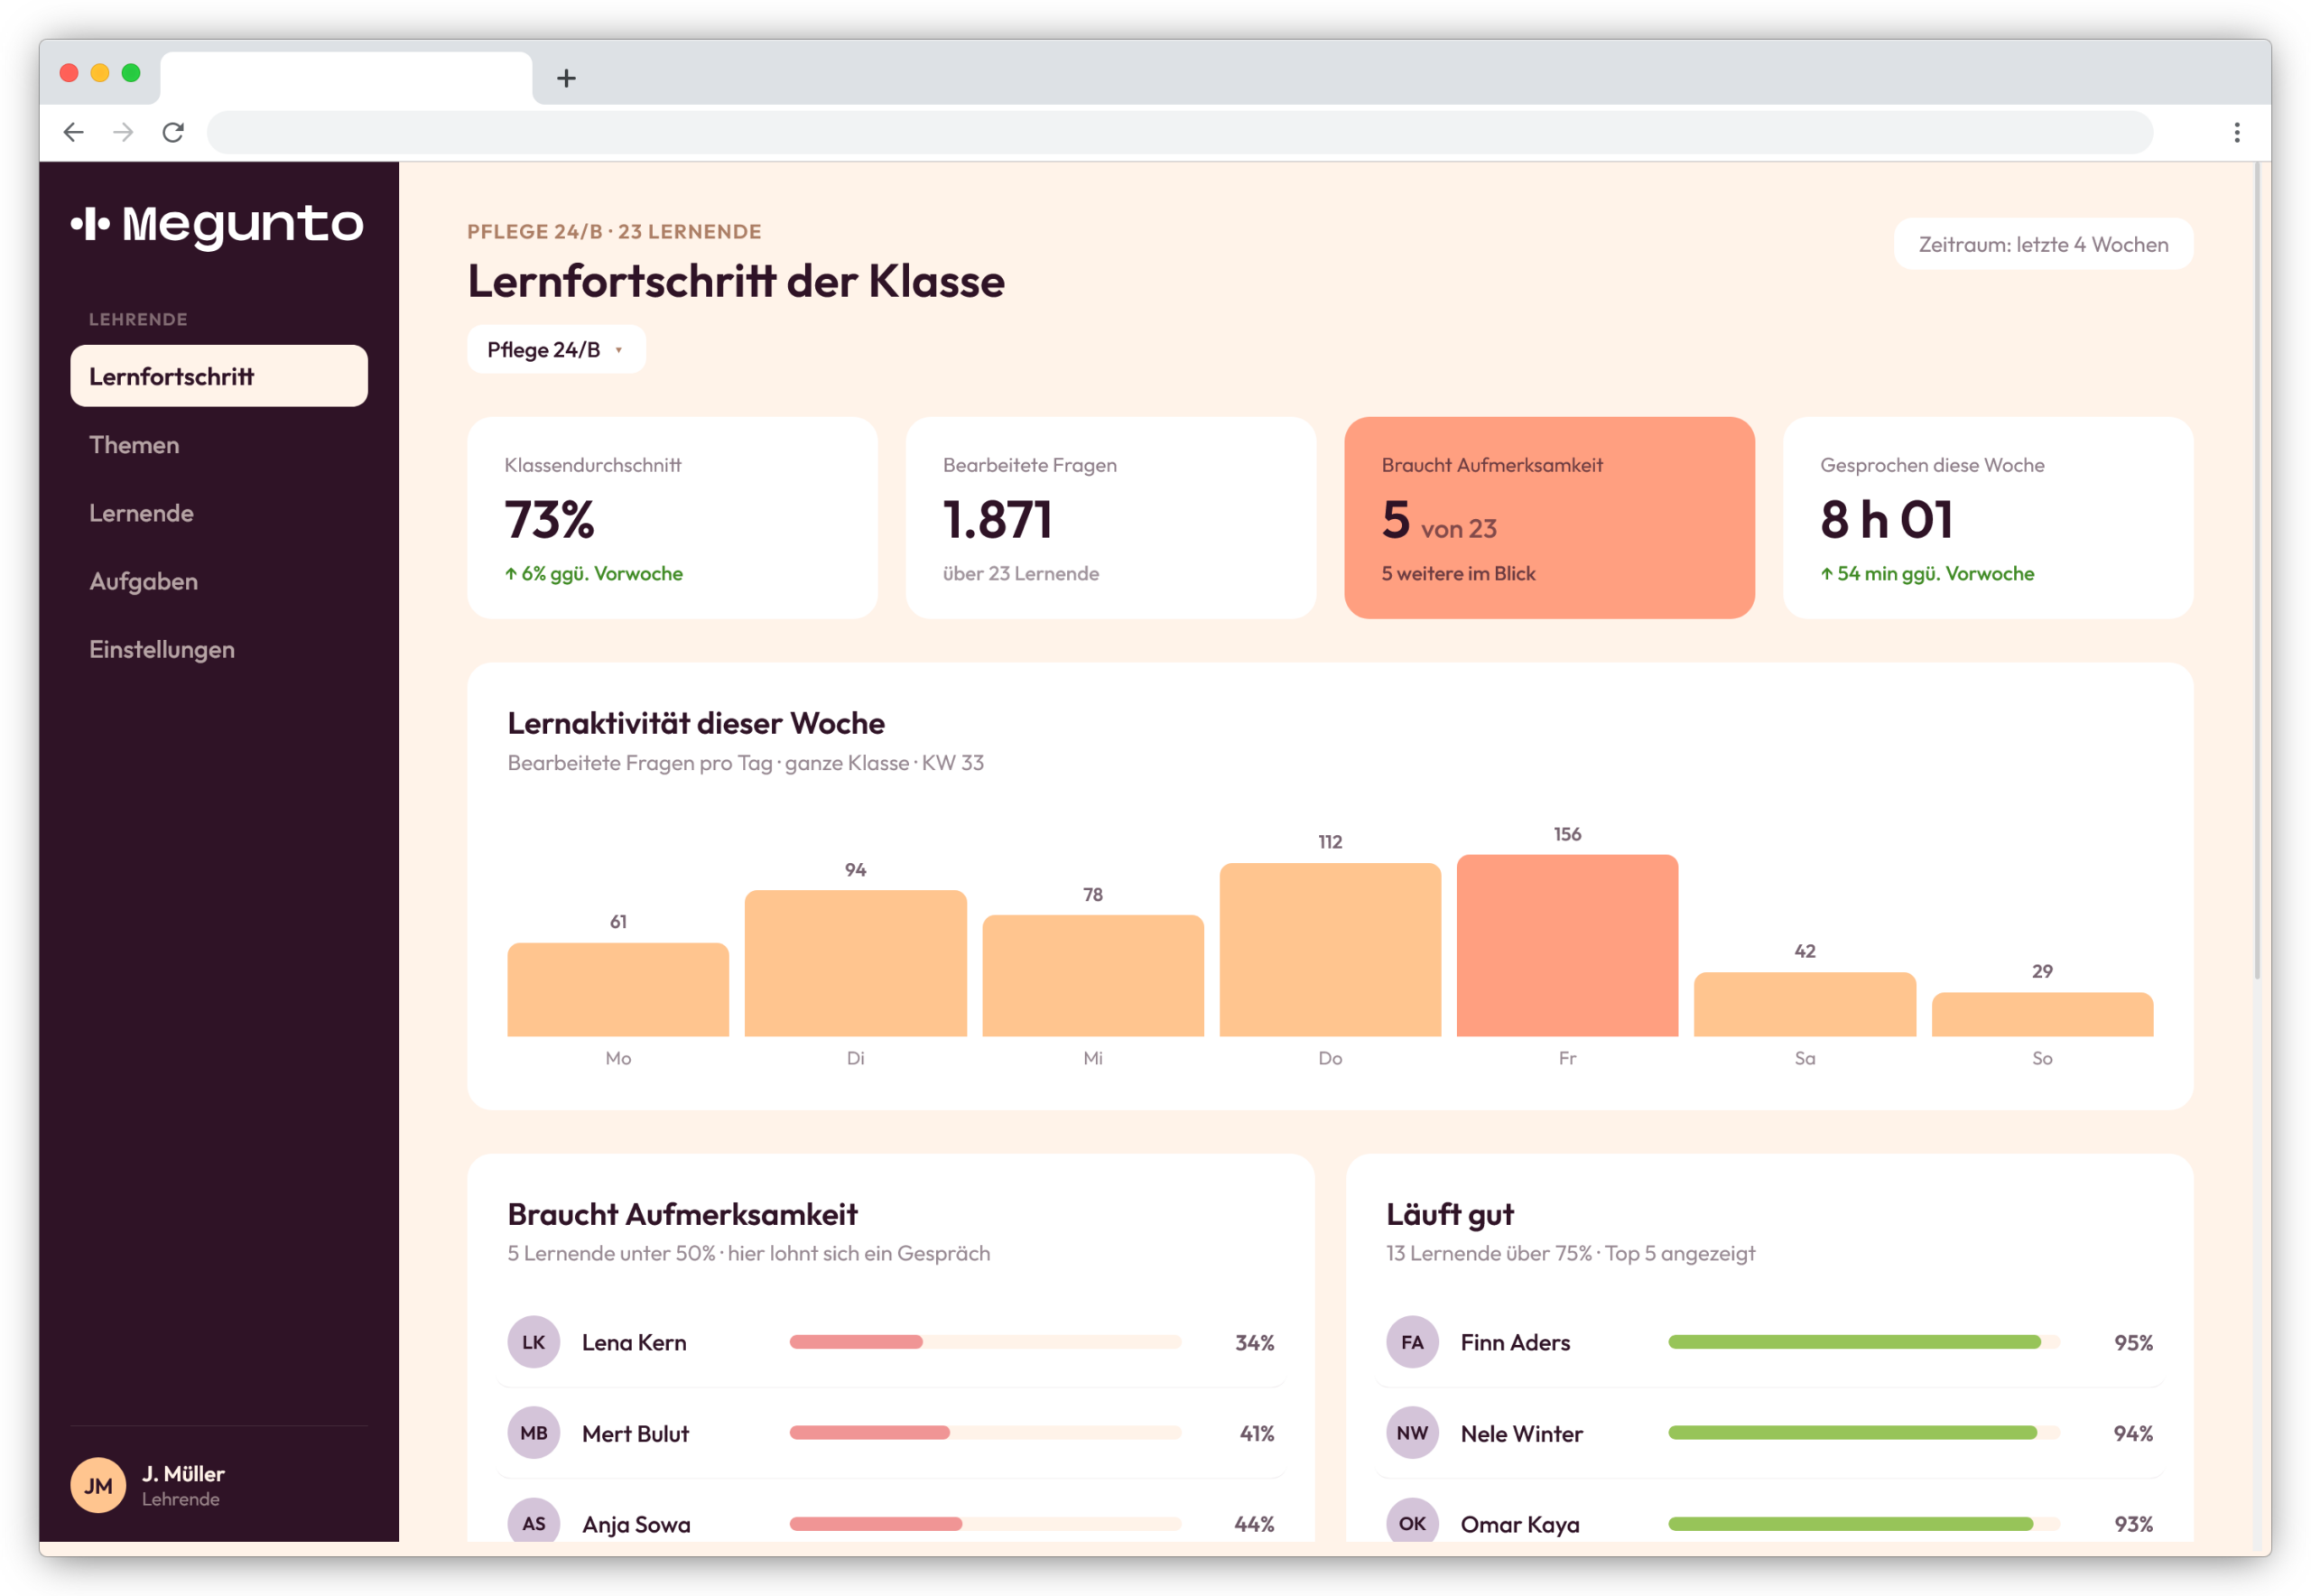Open Lernende in the sidebar

click(x=219, y=513)
